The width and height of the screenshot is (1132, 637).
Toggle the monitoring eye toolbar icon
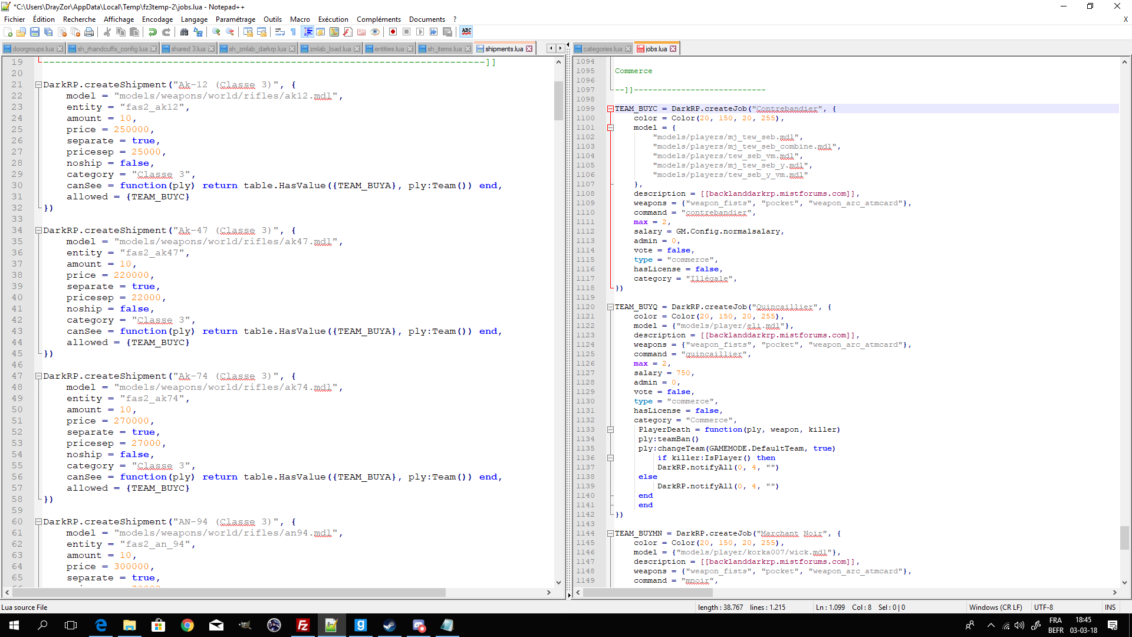tap(375, 32)
